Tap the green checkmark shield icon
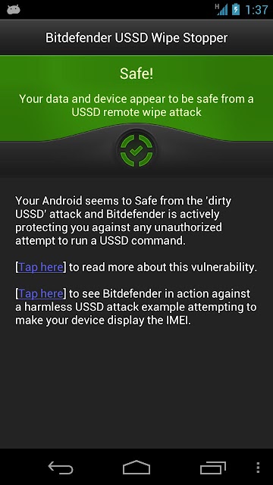 (136, 150)
